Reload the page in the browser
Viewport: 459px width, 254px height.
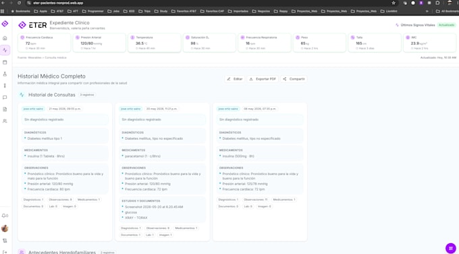point(19,3)
